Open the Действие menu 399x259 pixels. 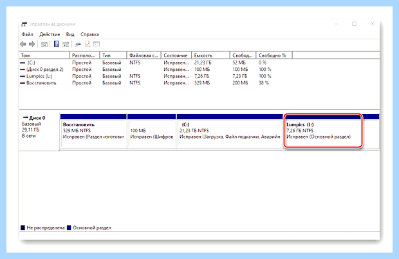pos(50,34)
